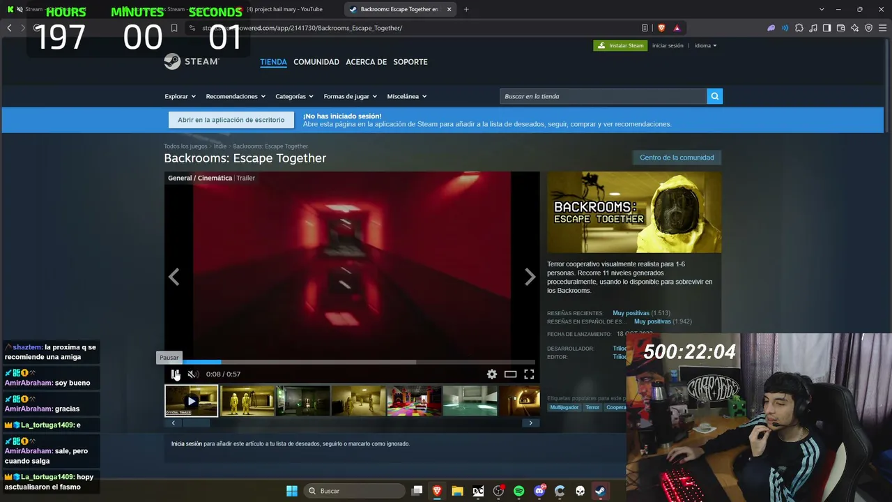Go back in the browser
This screenshot has width=892, height=502.
coord(9,28)
